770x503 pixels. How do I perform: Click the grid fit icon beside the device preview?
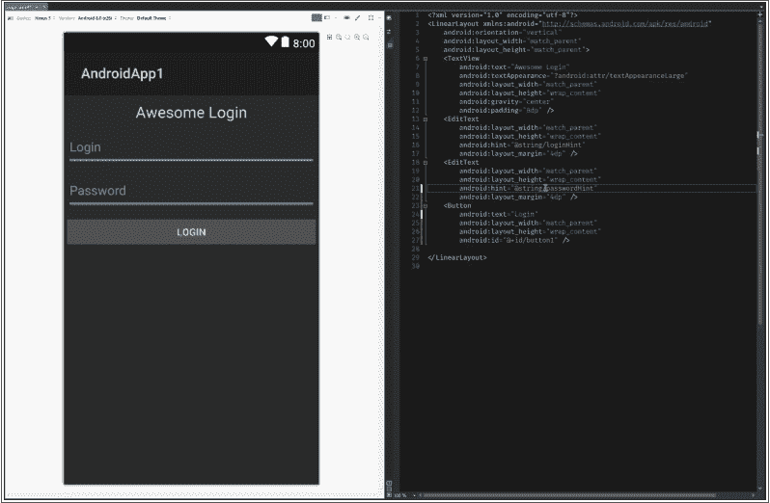click(x=329, y=38)
